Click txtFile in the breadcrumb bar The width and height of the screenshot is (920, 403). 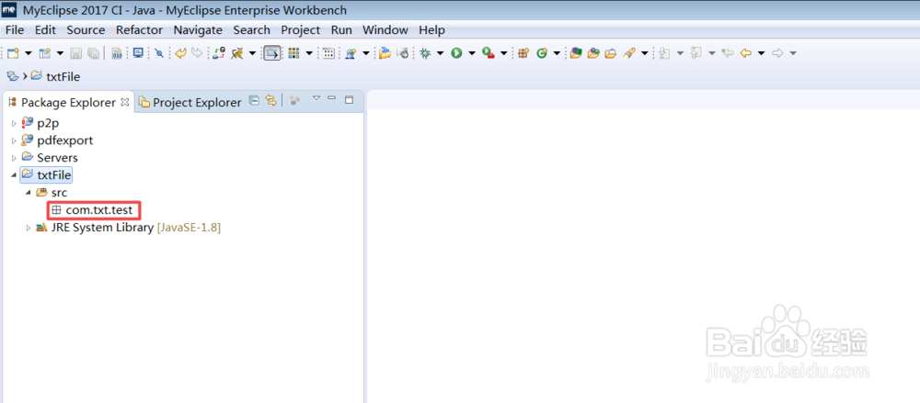63,77
